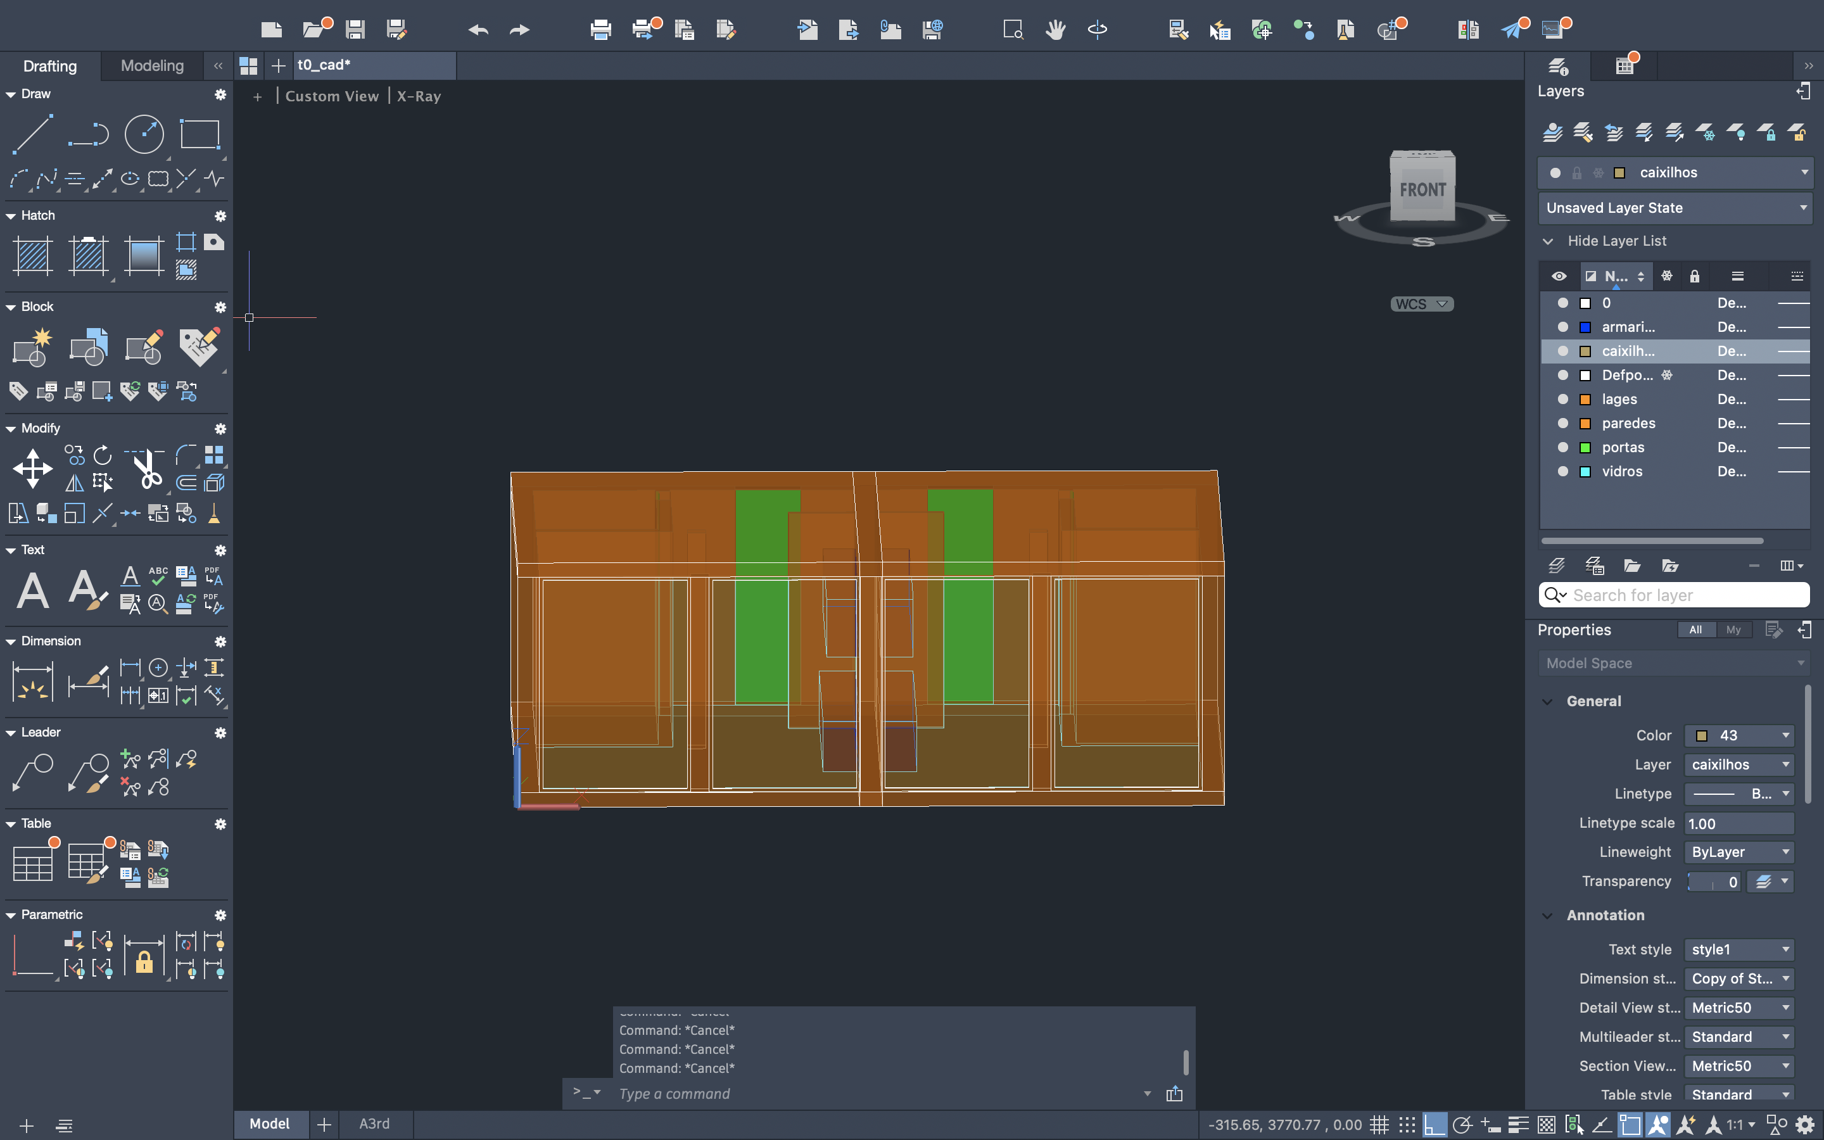Select the Circle draw tool
Screen dimensions: 1824x1140
pos(143,135)
